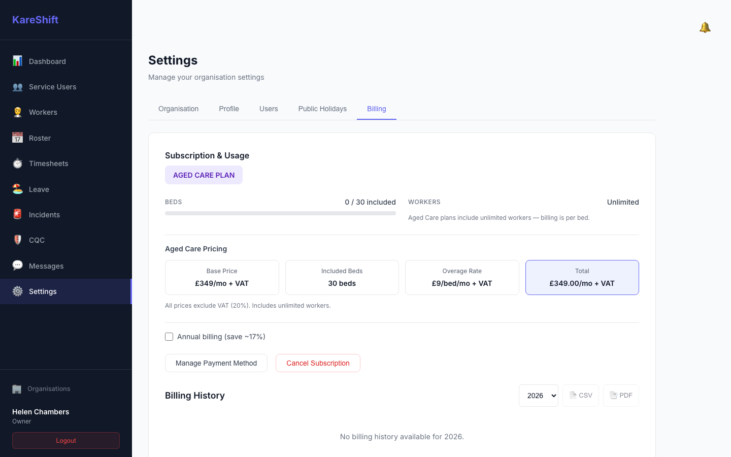Screen dimensions: 731x457
Task: Click the 'All prices exclude VAT' note
Action: [x=248, y=306]
